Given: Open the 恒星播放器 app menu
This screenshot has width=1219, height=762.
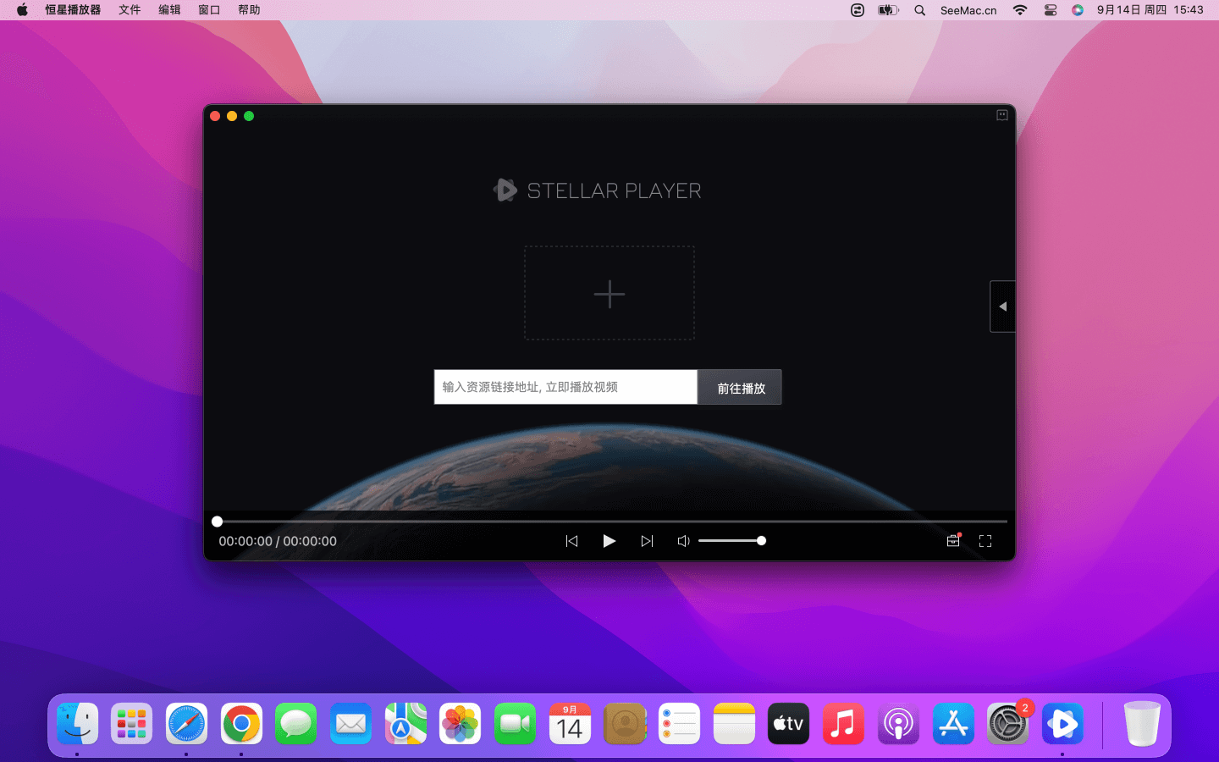Looking at the screenshot, I should coord(73,10).
